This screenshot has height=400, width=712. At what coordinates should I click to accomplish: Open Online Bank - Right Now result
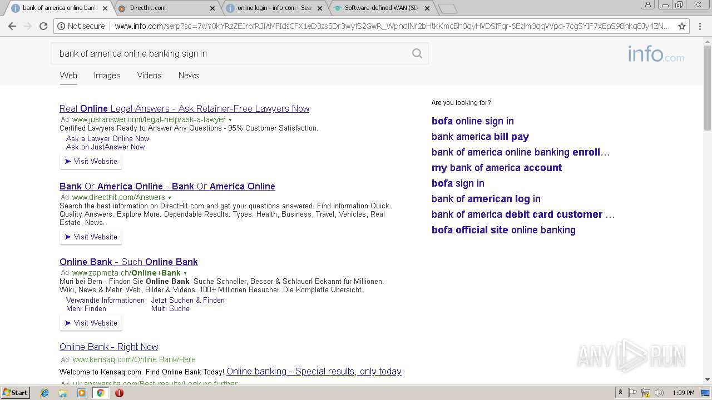click(x=108, y=347)
